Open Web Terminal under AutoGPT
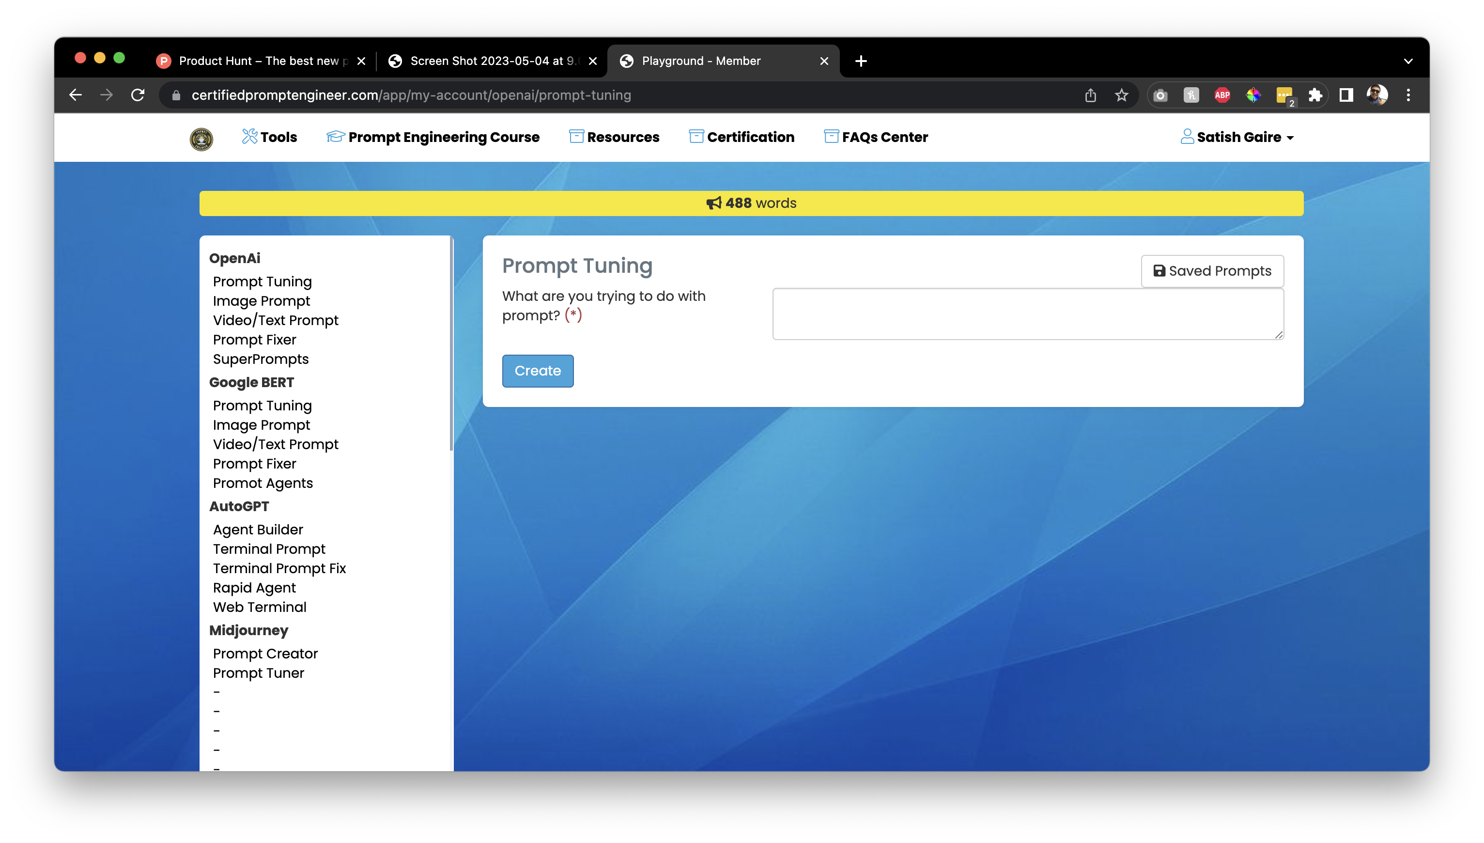 (259, 607)
